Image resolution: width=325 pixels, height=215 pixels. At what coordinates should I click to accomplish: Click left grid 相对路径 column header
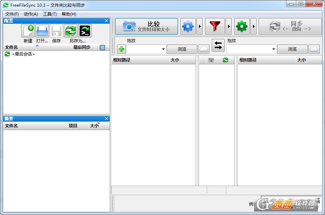click(x=140, y=60)
